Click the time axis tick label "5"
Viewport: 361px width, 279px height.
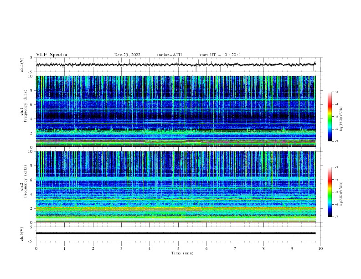(x=178, y=248)
